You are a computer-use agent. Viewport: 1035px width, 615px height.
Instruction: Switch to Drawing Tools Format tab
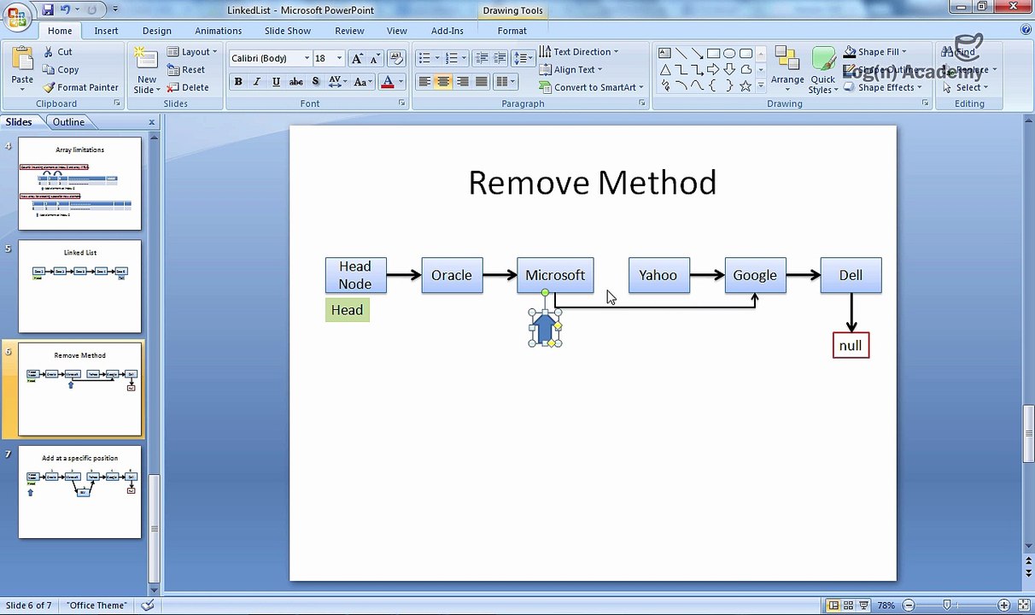tap(512, 31)
